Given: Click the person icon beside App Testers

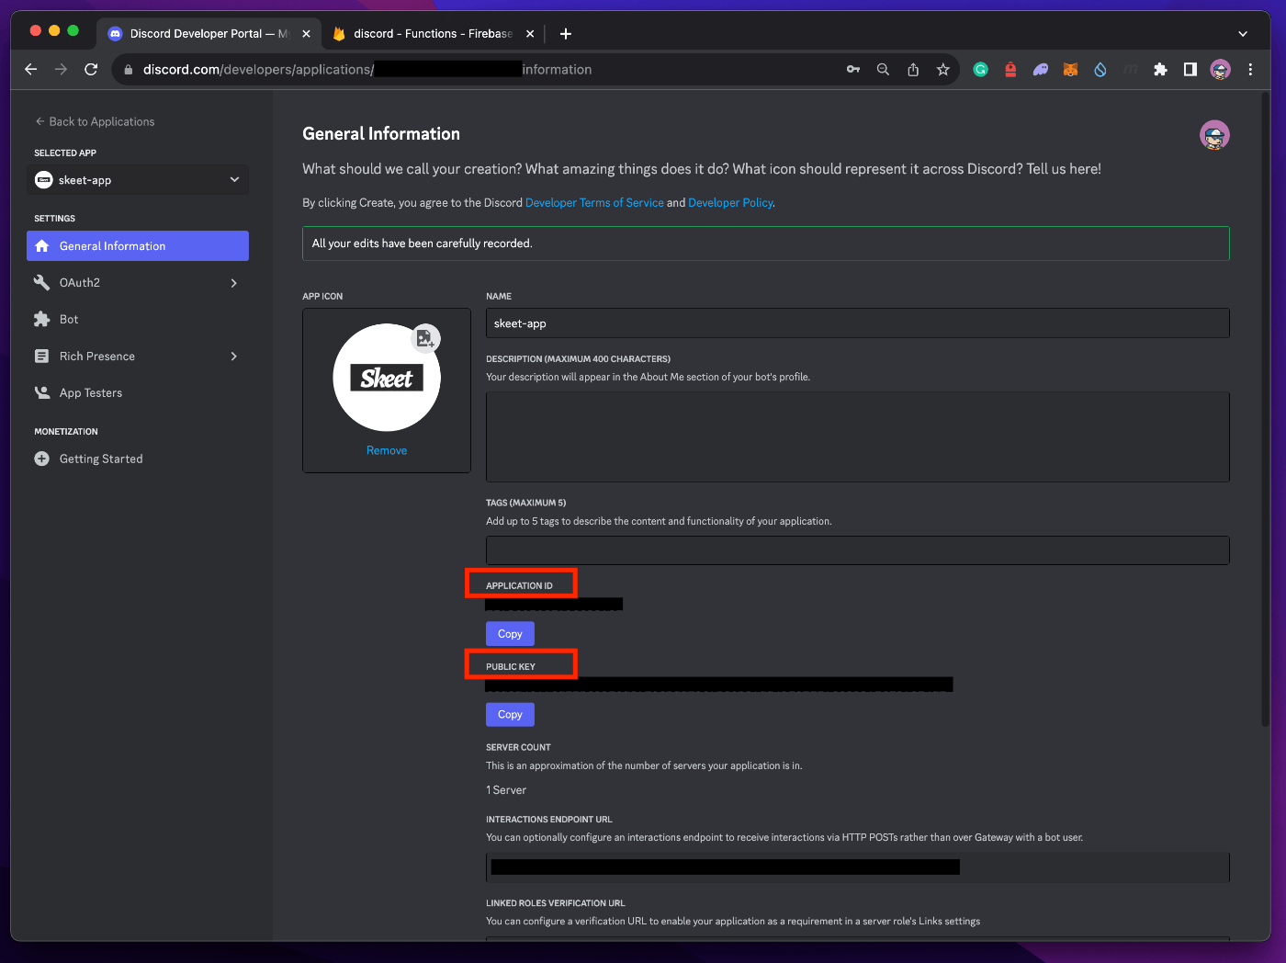Looking at the screenshot, I should pyautogui.click(x=41, y=393).
